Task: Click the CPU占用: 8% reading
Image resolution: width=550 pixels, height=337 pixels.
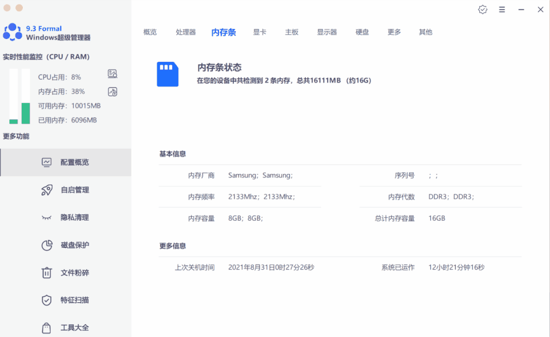Action: pos(60,77)
